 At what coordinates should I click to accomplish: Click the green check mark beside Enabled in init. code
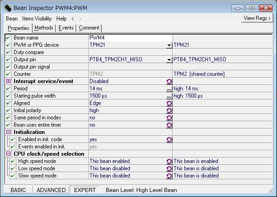(x=13, y=139)
